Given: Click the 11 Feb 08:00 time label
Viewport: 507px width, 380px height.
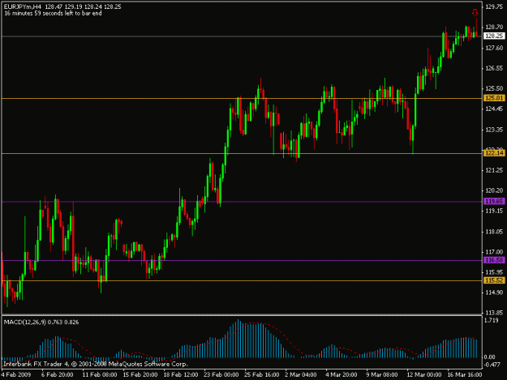Looking at the screenshot, I should (x=100, y=375).
